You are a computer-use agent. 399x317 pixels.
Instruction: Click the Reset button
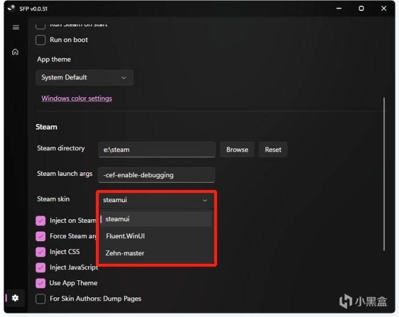[x=273, y=150]
